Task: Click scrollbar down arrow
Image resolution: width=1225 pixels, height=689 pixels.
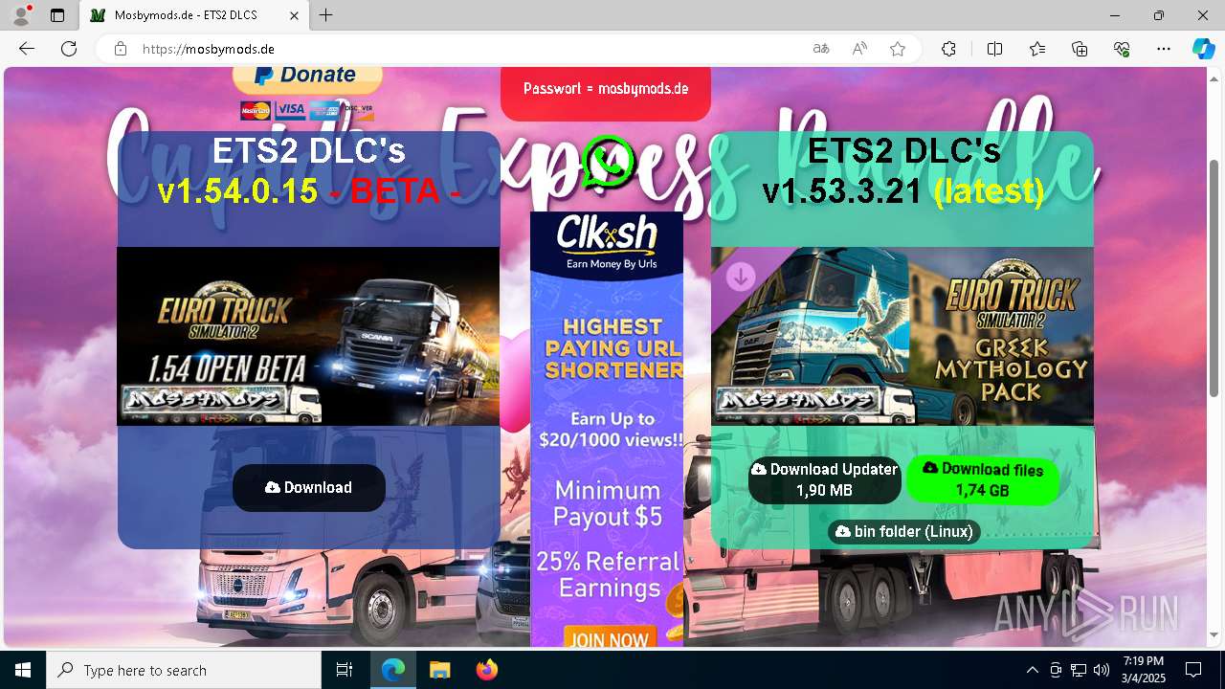Action: coord(1214,634)
